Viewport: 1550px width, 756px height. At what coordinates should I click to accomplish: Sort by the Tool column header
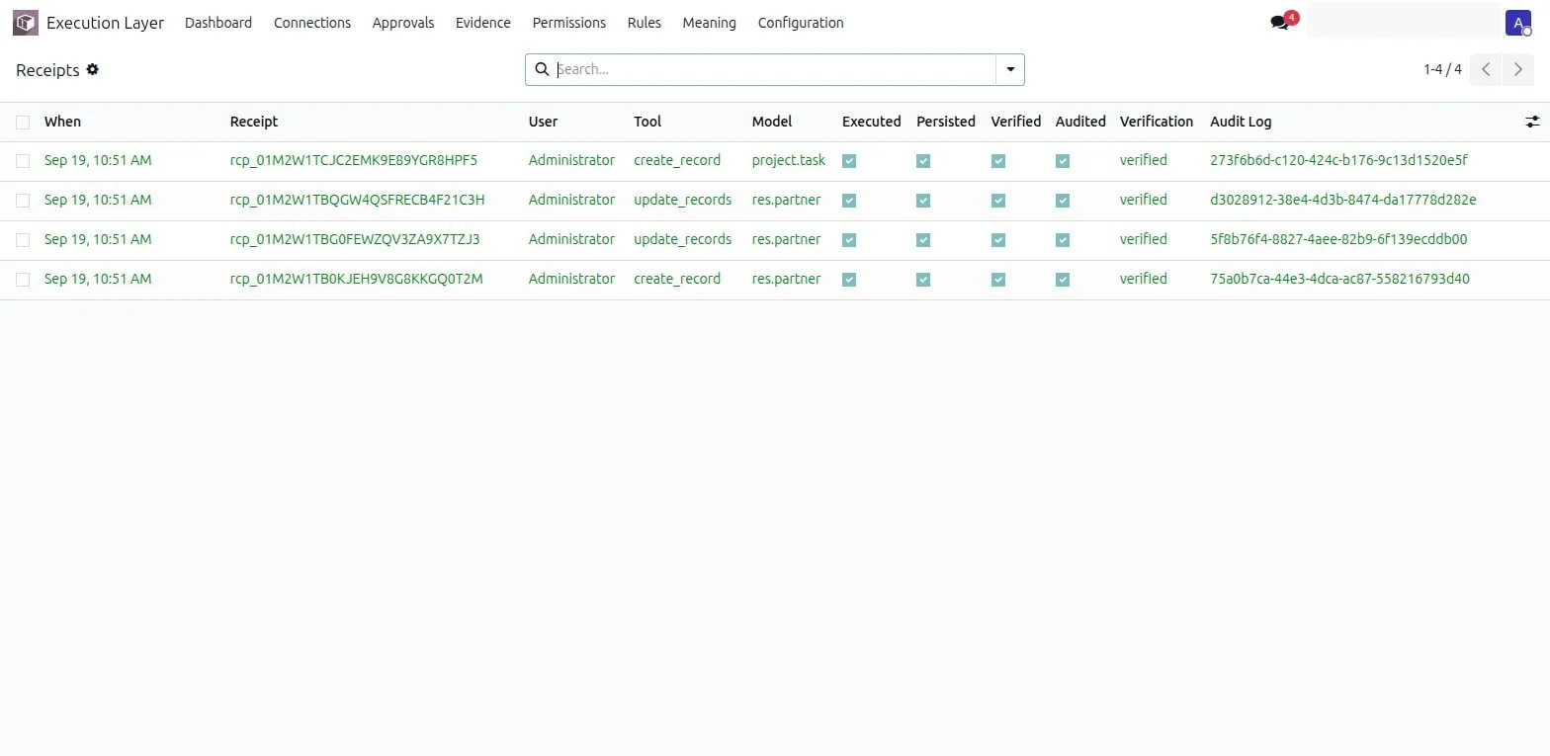click(647, 122)
